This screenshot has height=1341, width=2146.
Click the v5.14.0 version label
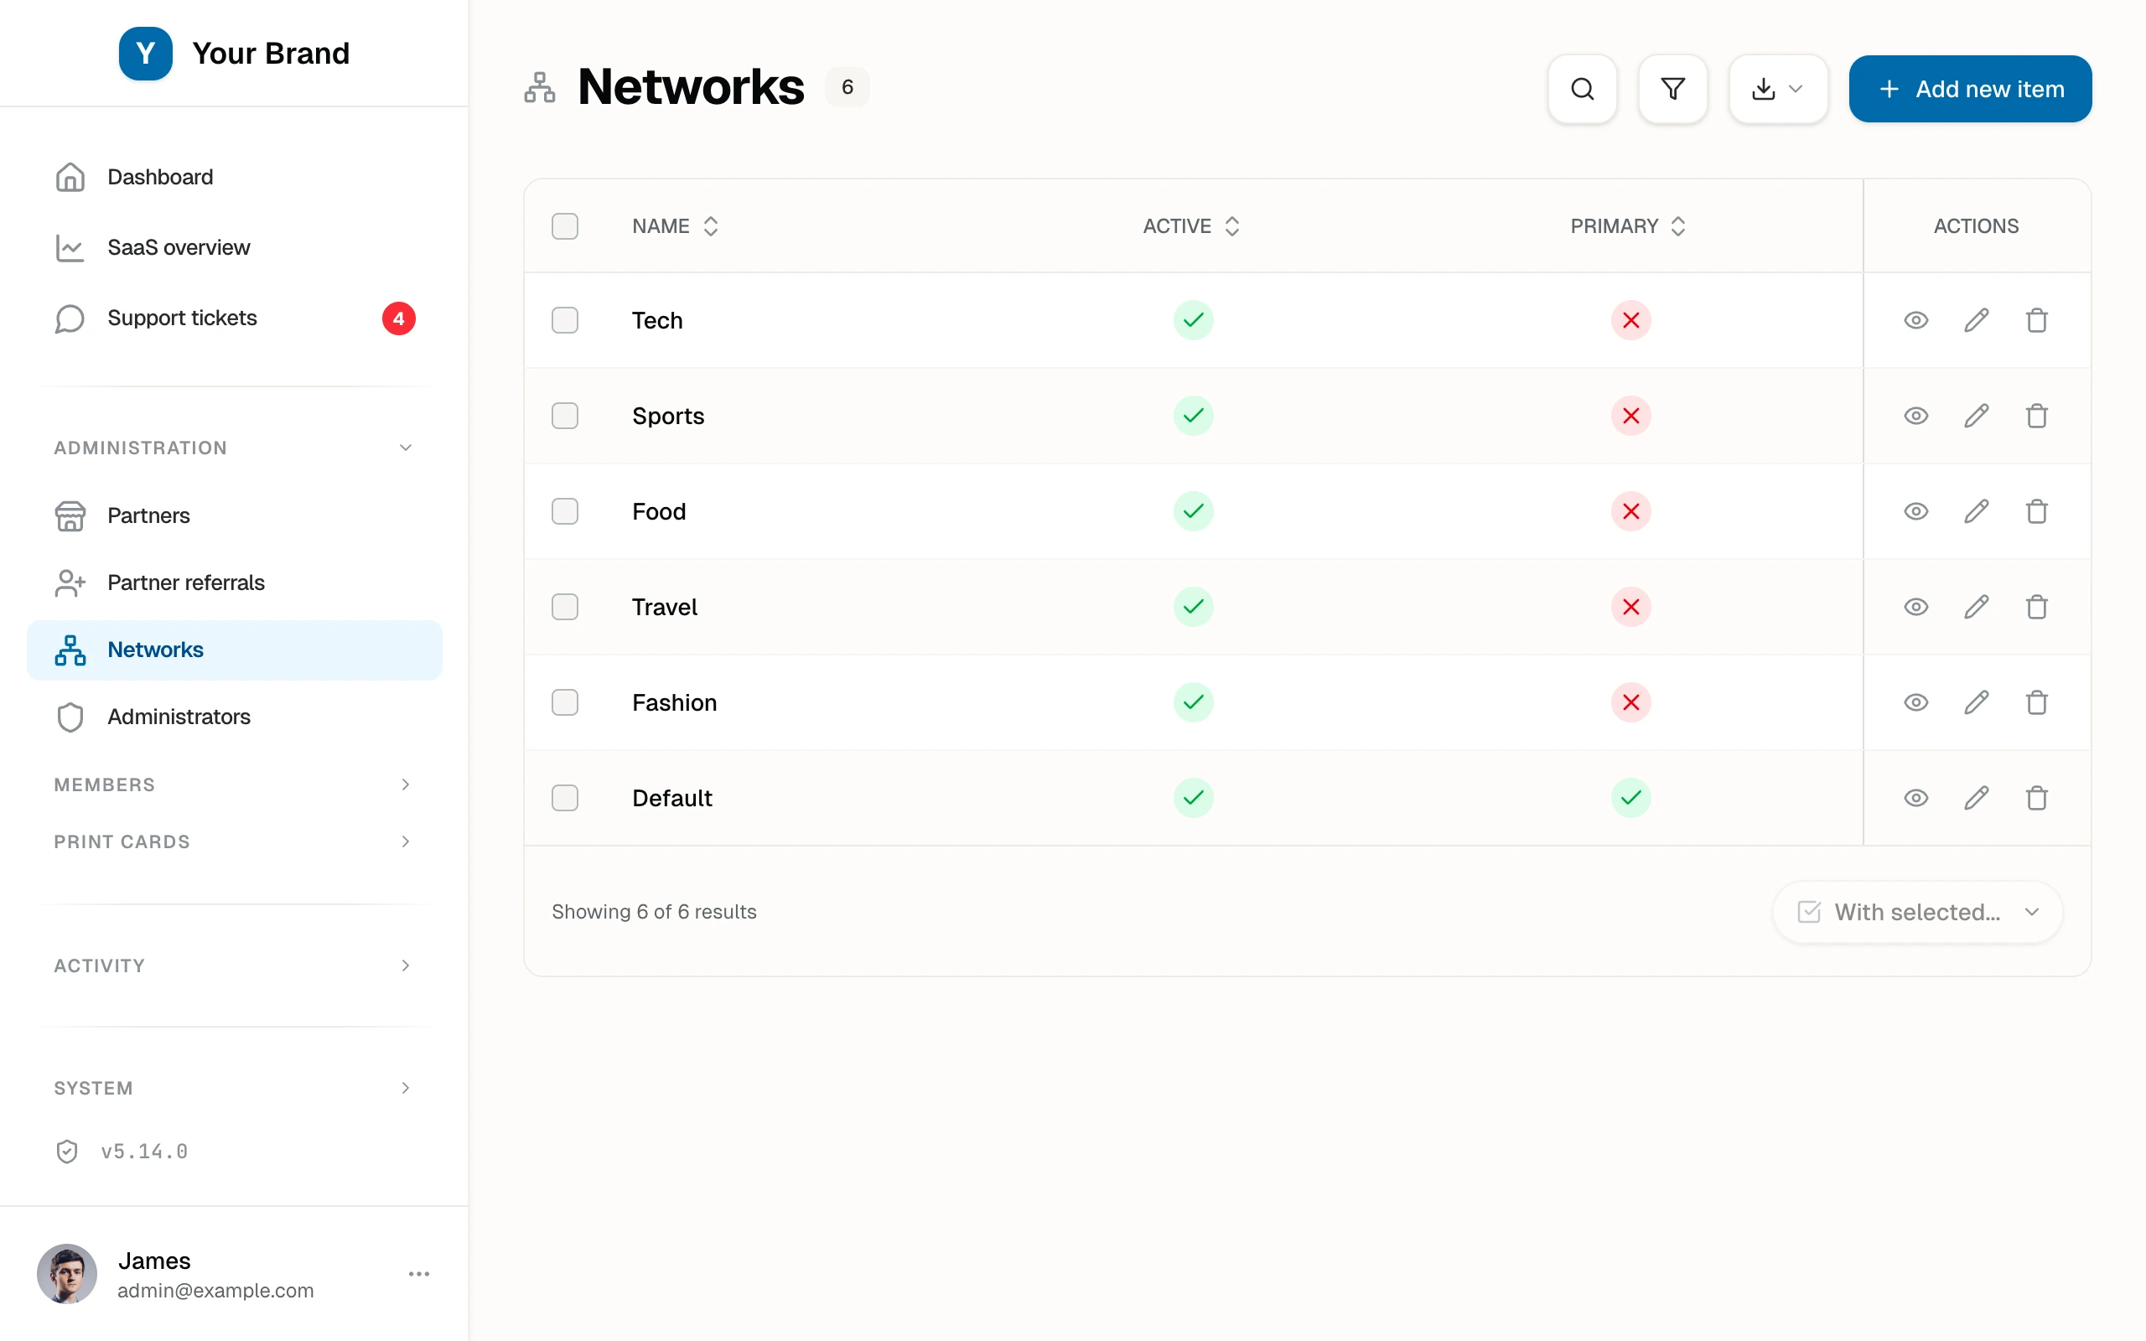coord(143,1152)
